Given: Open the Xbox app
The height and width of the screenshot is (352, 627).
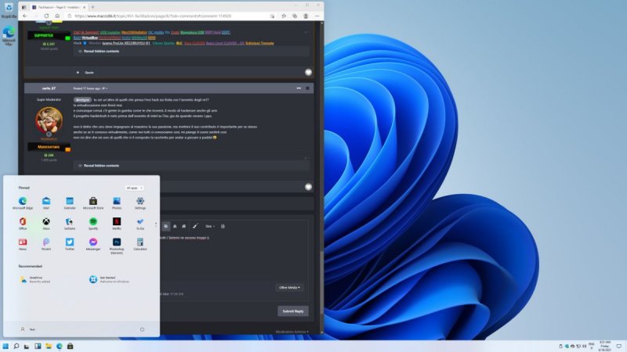Looking at the screenshot, I should [46, 224].
